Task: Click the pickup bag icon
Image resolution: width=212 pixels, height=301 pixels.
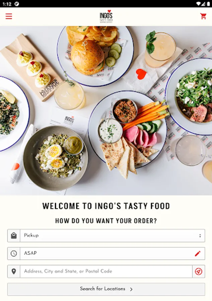Action: (14, 235)
